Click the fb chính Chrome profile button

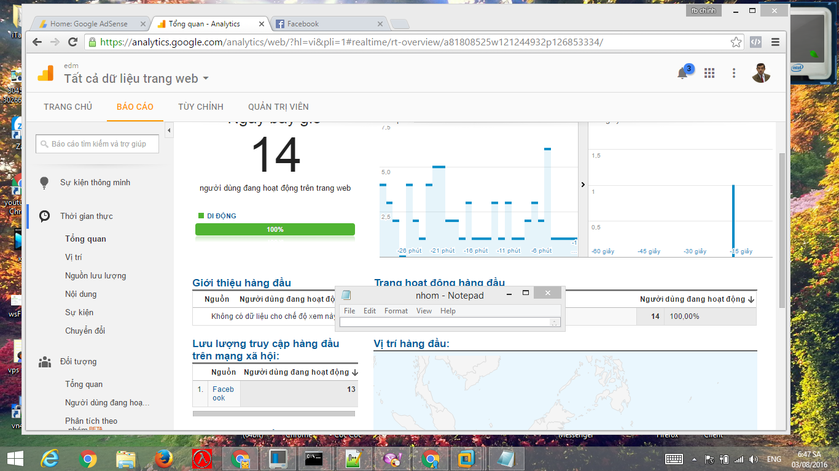tap(704, 10)
